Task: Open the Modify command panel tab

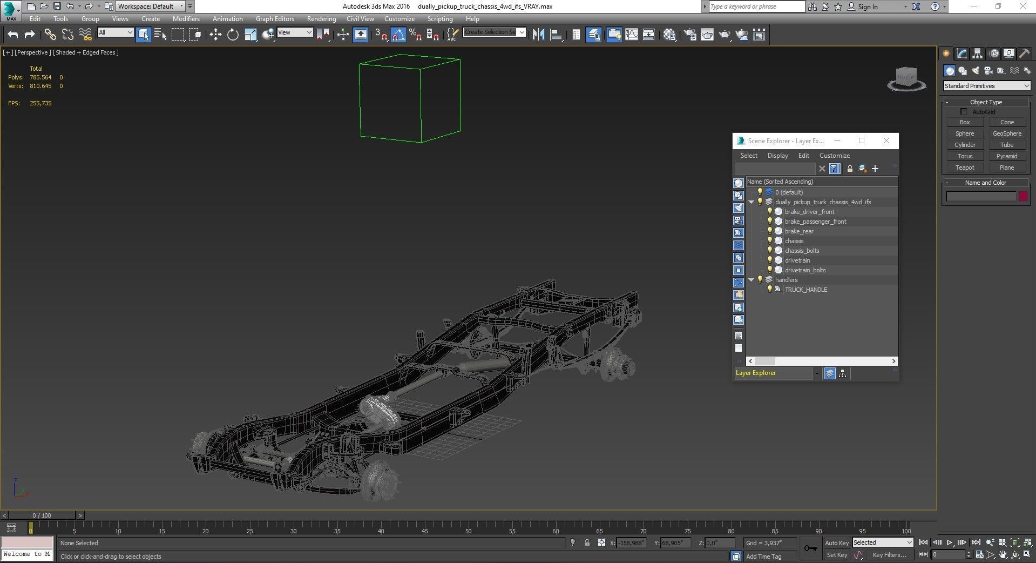Action: point(961,53)
